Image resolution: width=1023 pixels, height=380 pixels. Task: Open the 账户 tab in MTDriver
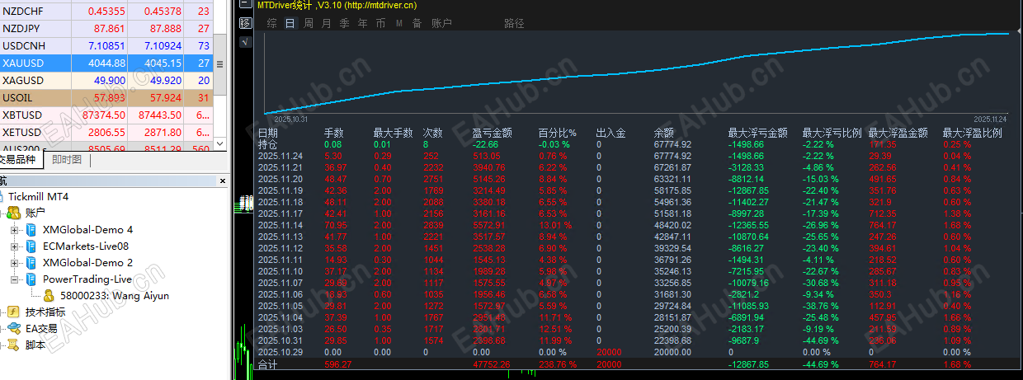pyautogui.click(x=441, y=23)
